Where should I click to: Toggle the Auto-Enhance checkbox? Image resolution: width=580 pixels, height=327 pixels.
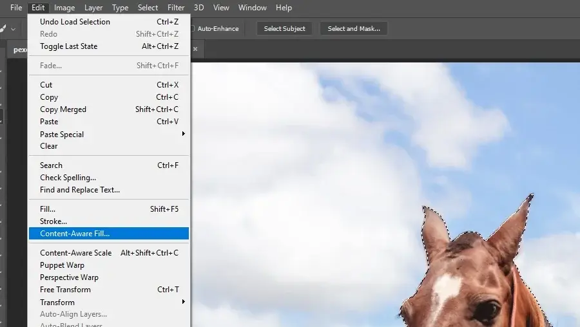(x=192, y=28)
